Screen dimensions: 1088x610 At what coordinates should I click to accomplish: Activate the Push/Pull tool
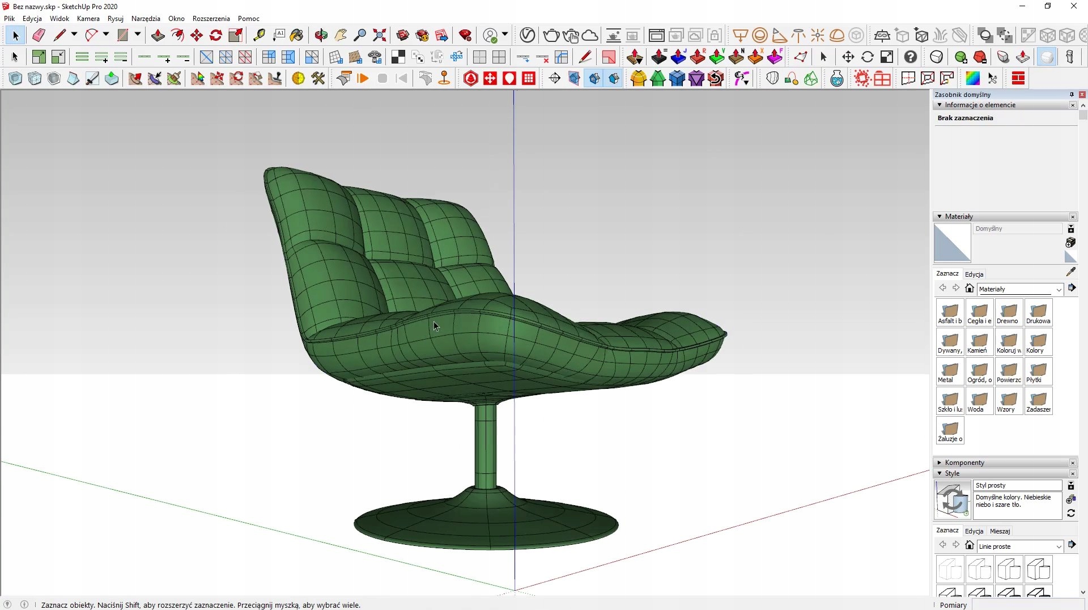pos(158,35)
